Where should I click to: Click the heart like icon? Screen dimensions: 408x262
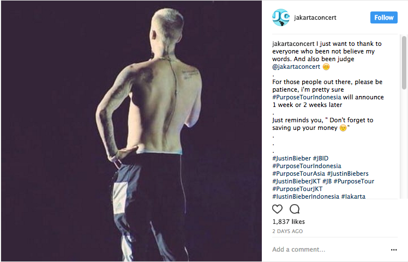click(277, 209)
